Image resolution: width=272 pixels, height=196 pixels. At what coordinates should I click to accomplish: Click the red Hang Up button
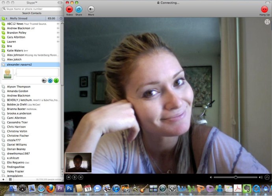click(265, 9)
